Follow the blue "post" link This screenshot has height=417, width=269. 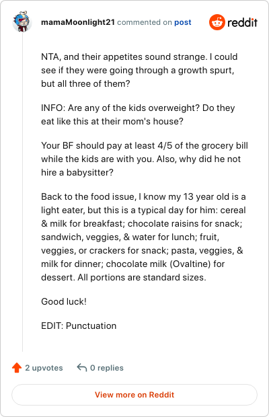[x=183, y=22]
